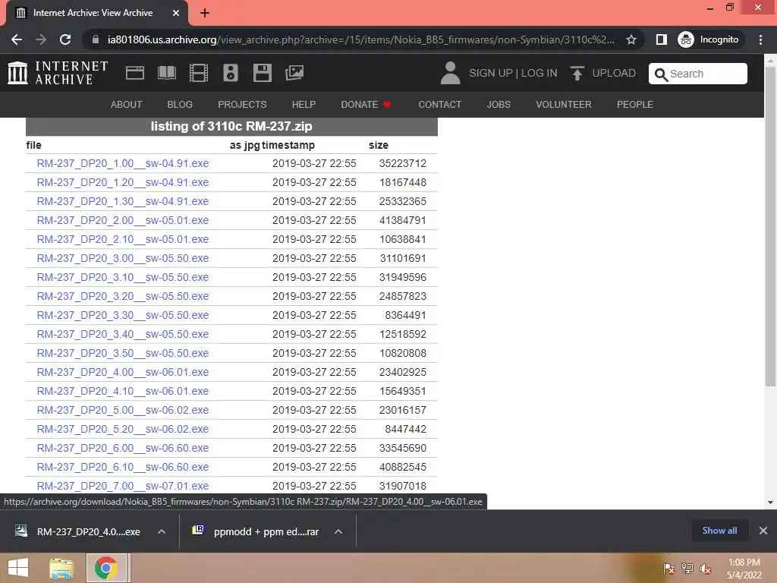Open the Software floppy disk icon
Screen dimensions: 777x583
262,73
